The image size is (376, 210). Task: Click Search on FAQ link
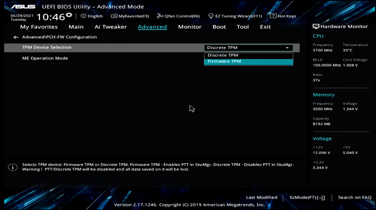pyautogui.click(x=354, y=198)
